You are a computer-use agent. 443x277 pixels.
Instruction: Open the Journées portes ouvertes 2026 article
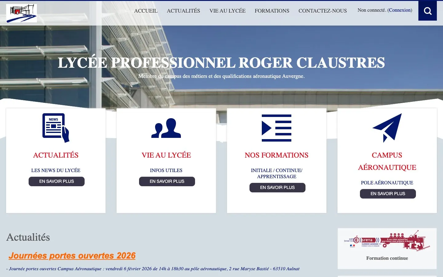coord(72,256)
